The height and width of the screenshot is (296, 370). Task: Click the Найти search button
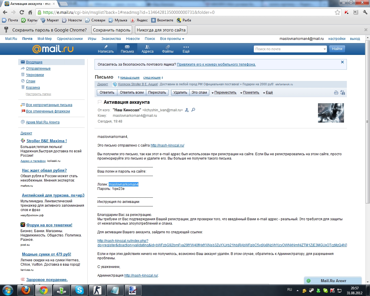coord(337,49)
